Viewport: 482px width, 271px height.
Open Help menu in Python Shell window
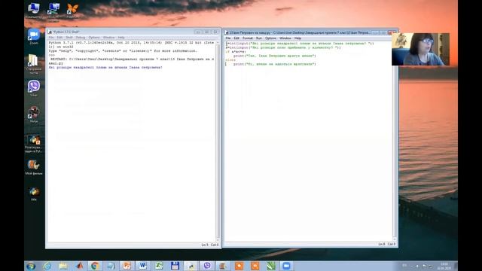pos(121,38)
